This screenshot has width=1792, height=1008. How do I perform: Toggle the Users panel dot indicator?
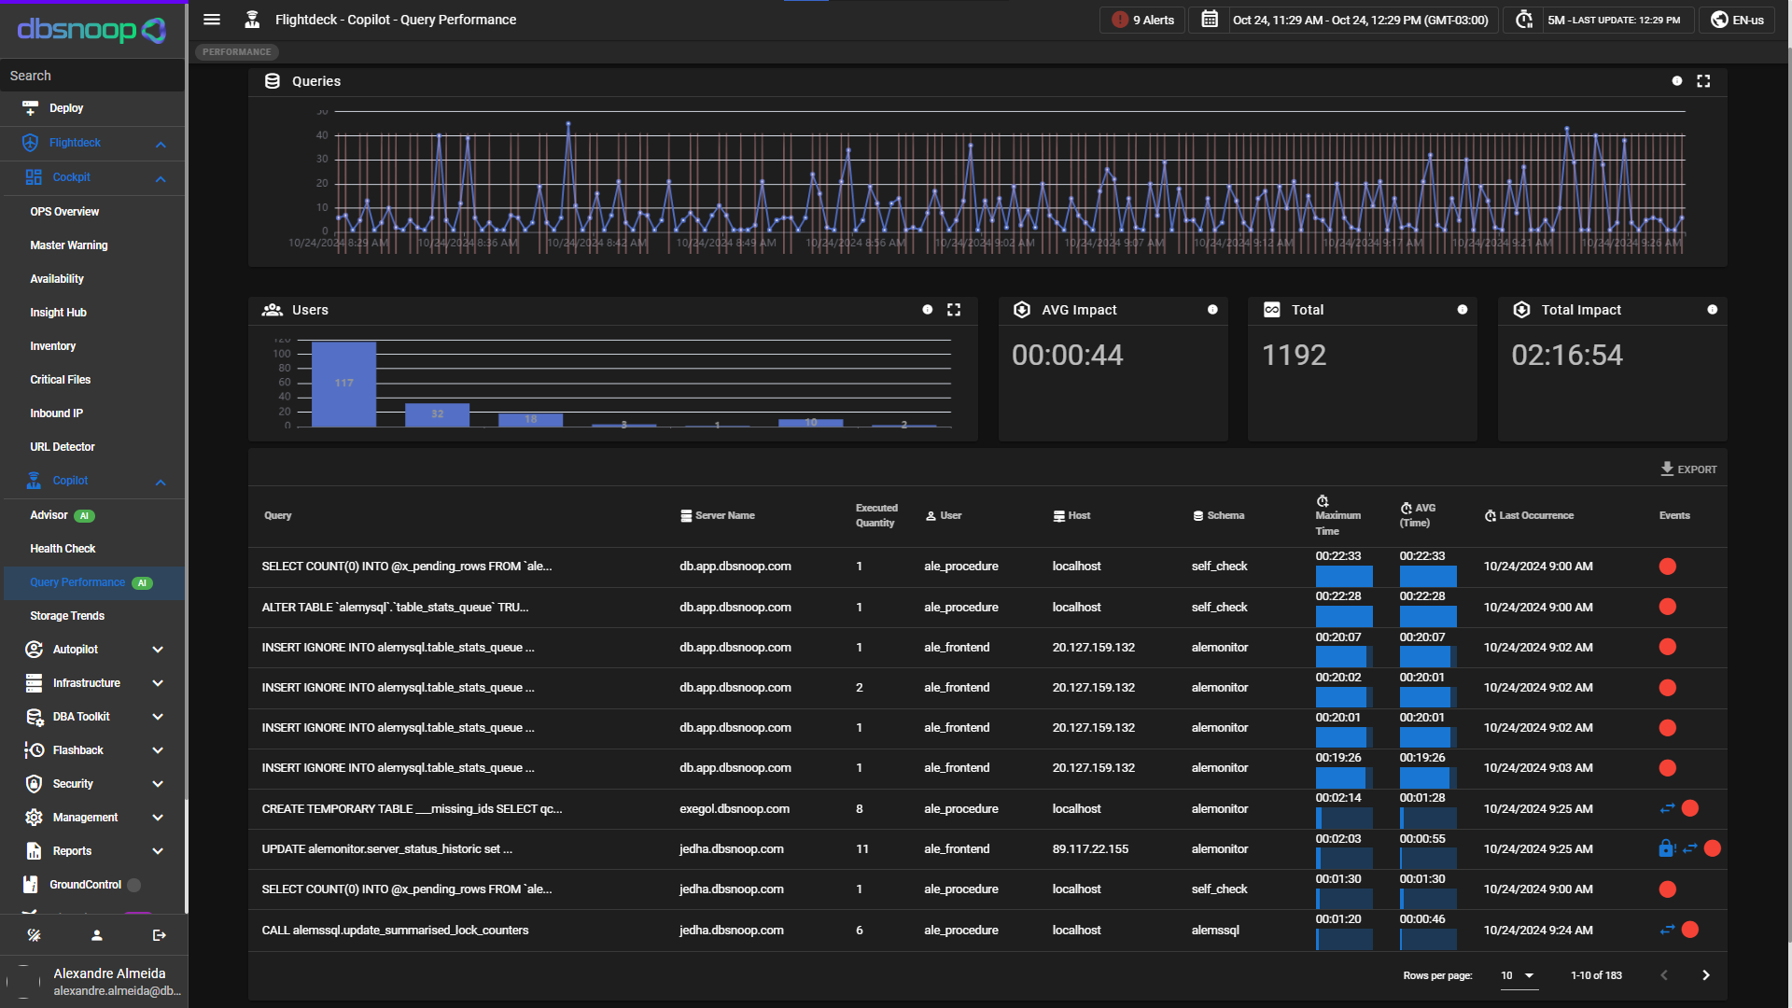[928, 310]
